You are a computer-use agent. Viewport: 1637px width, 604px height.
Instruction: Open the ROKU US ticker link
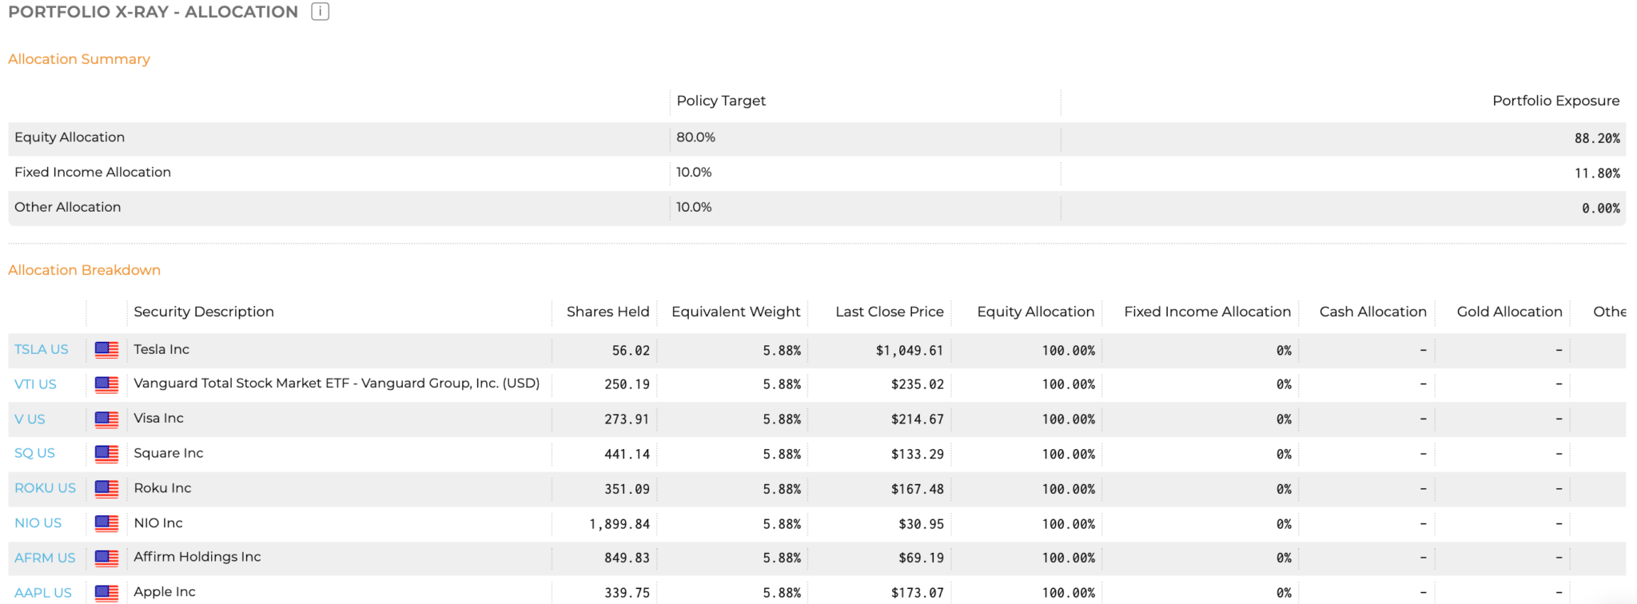pyautogui.click(x=45, y=488)
